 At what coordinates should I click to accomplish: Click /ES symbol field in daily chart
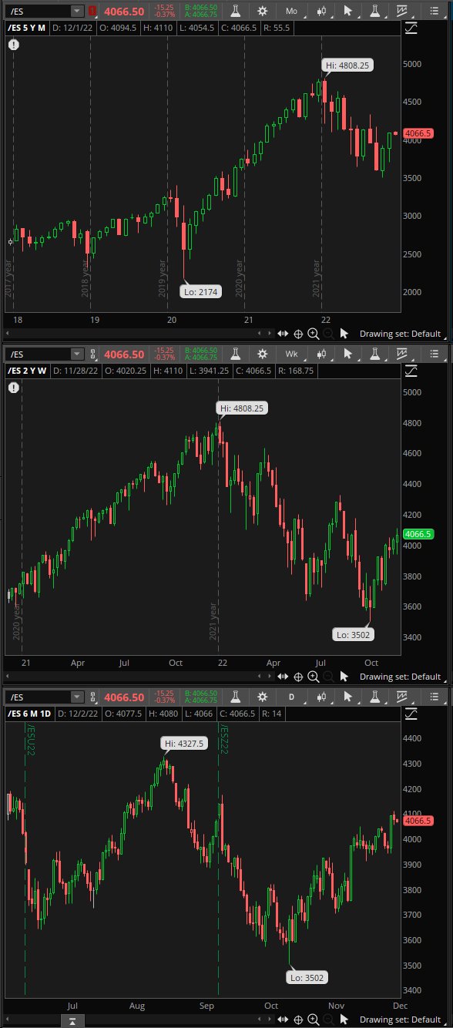[39, 697]
